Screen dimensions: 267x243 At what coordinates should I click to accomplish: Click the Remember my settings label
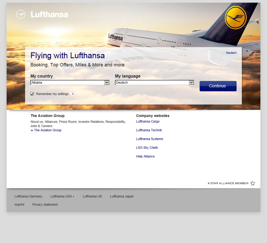point(52,94)
